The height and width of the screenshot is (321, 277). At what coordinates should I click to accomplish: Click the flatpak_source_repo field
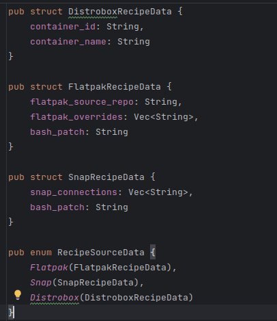82,102
